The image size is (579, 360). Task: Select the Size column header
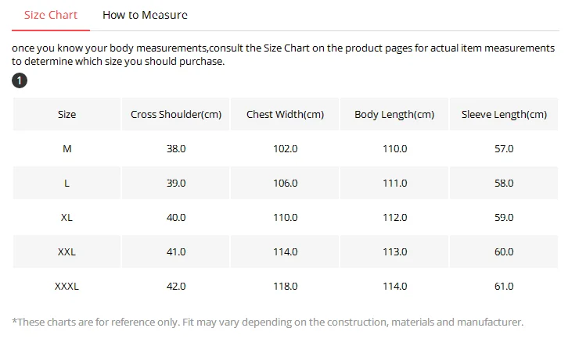click(67, 114)
